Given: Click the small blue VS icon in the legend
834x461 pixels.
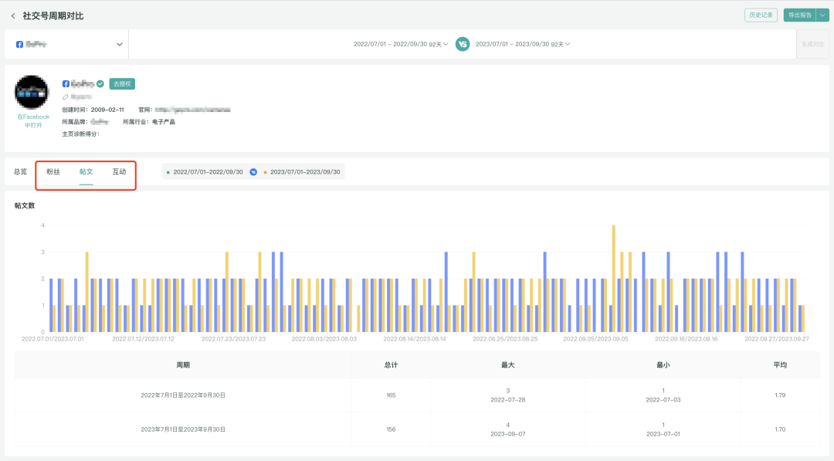Looking at the screenshot, I should [x=253, y=171].
